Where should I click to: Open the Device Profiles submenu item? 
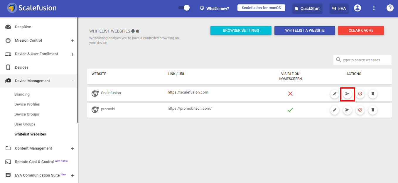point(27,104)
